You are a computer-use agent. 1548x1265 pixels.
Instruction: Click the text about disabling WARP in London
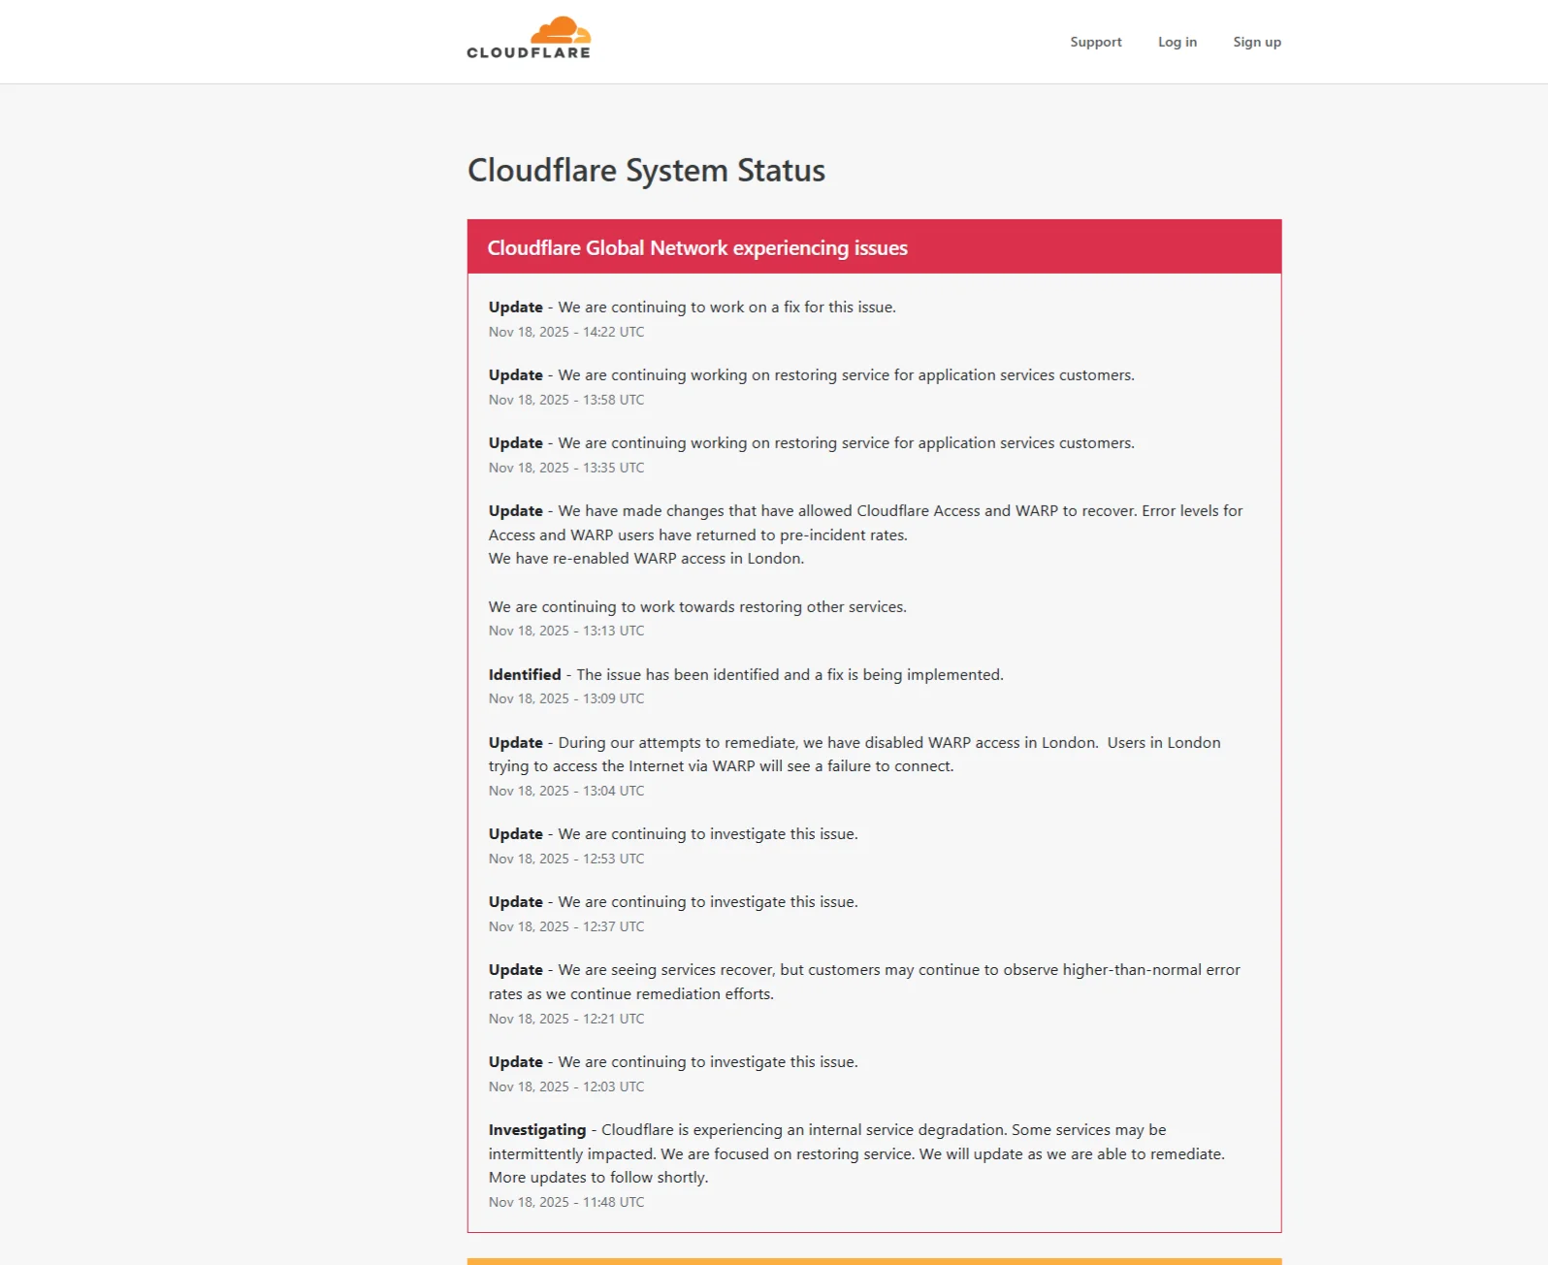pos(855,755)
